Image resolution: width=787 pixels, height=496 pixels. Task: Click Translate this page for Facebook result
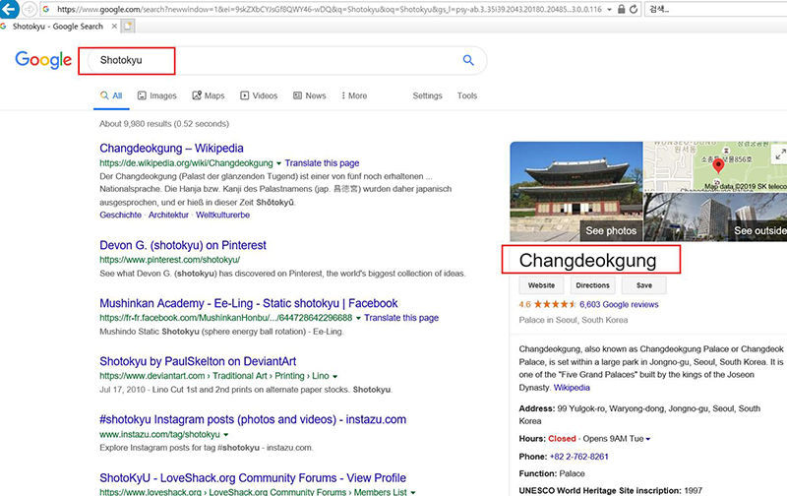(x=401, y=318)
